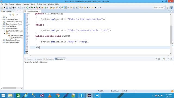Viewport: 174px width, 98px height.
Task: Click the Save All toolbar icon
Action: (10, 8)
